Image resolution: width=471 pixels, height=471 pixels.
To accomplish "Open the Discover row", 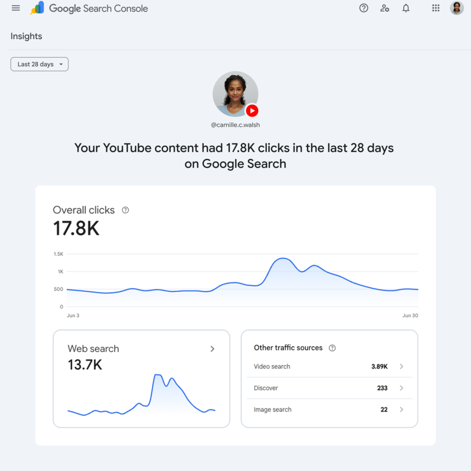I will point(329,388).
